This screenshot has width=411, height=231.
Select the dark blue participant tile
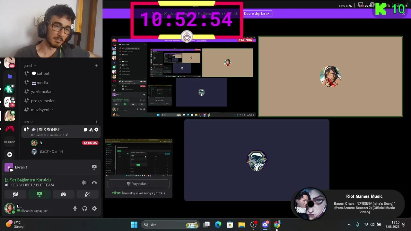pyautogui.click(x=257, y=160)
